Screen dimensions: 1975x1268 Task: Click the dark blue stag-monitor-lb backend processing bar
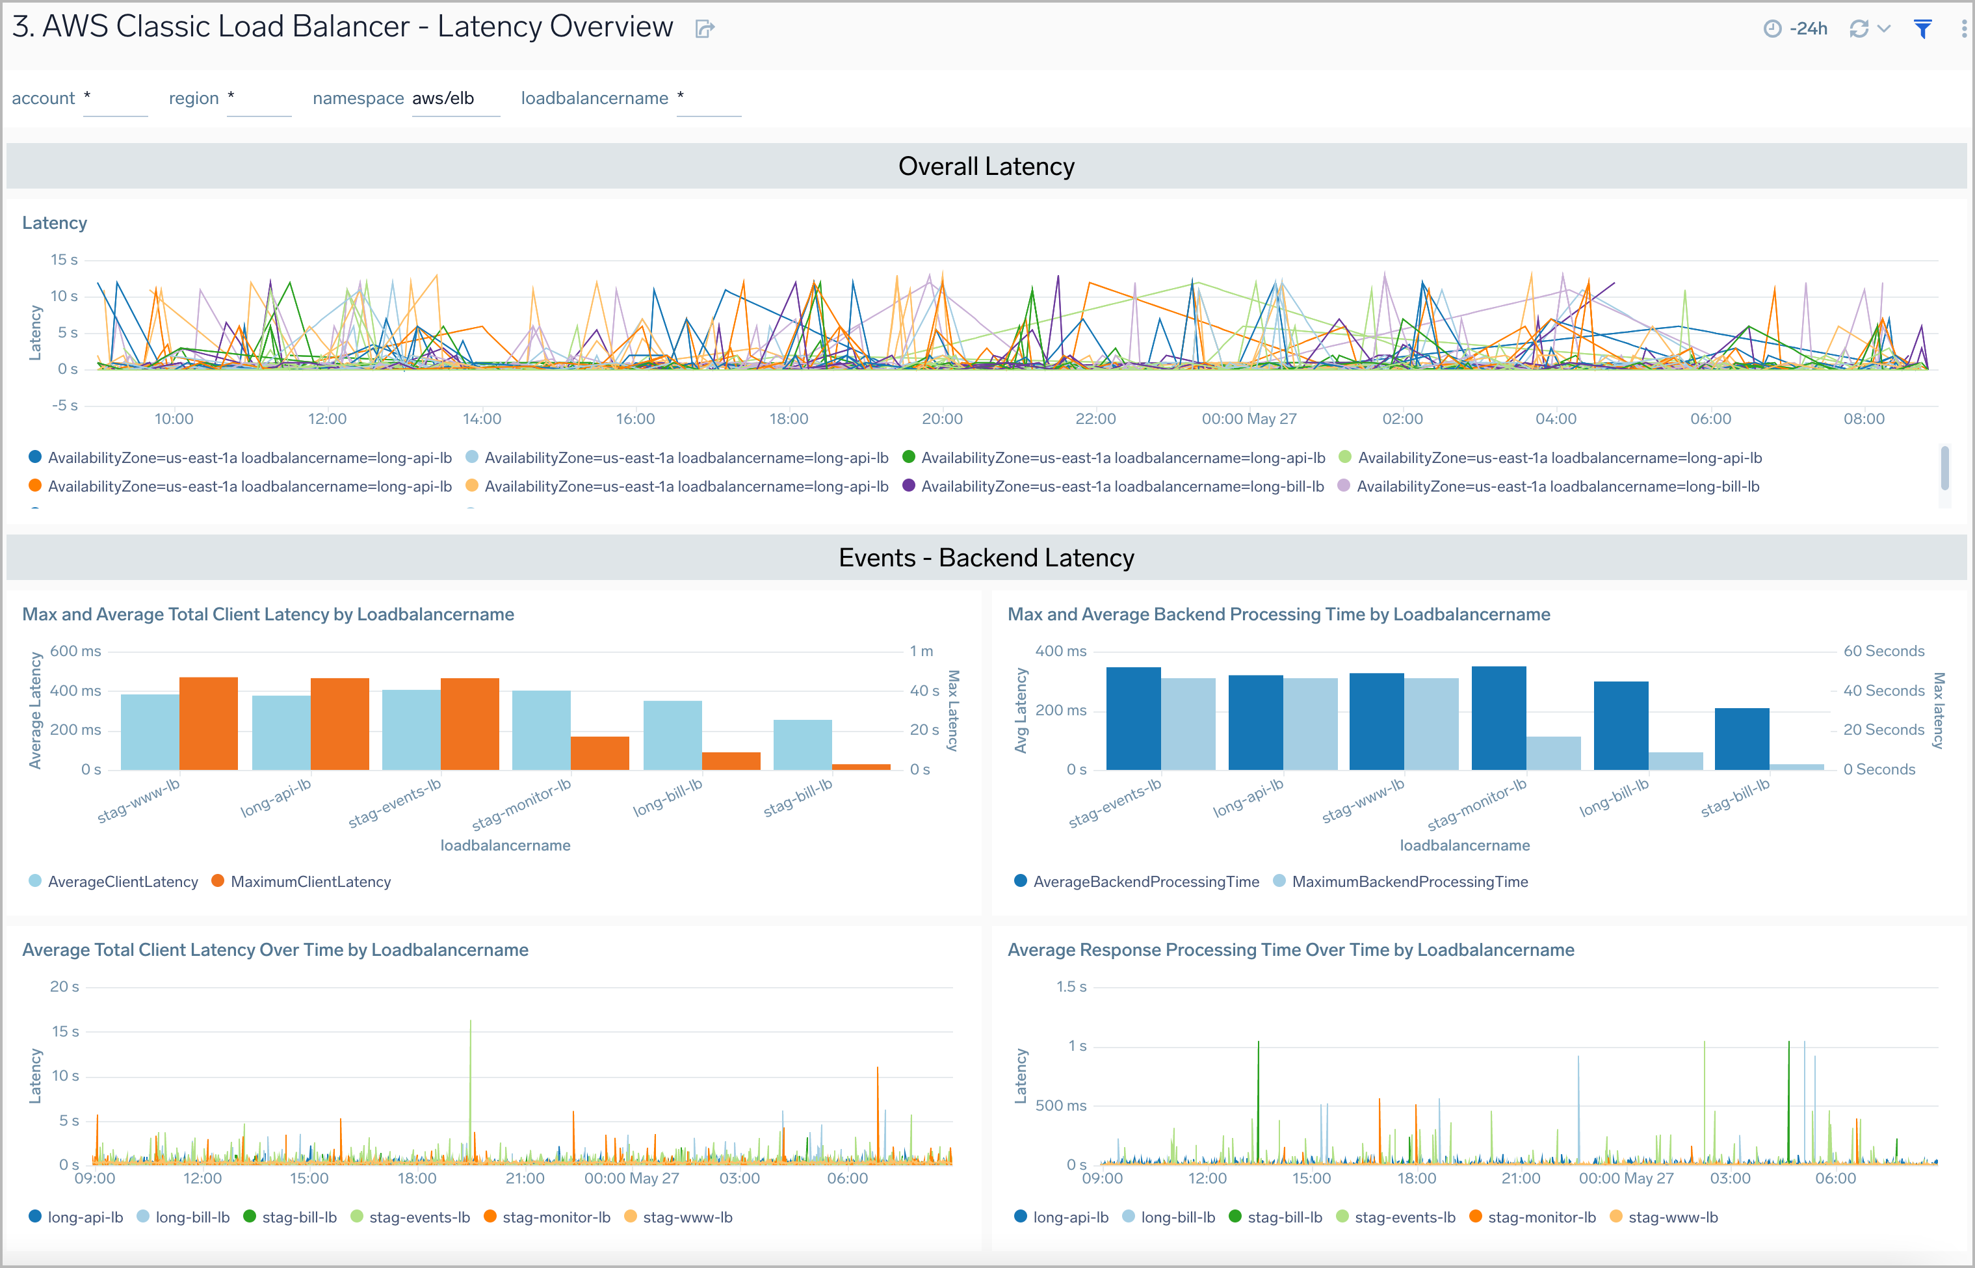[1498, 718]
